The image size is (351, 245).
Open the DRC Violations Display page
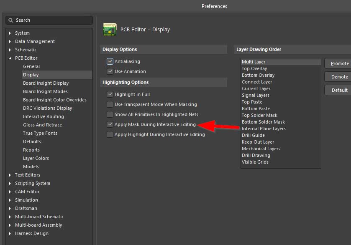click(x=47, y=108)
